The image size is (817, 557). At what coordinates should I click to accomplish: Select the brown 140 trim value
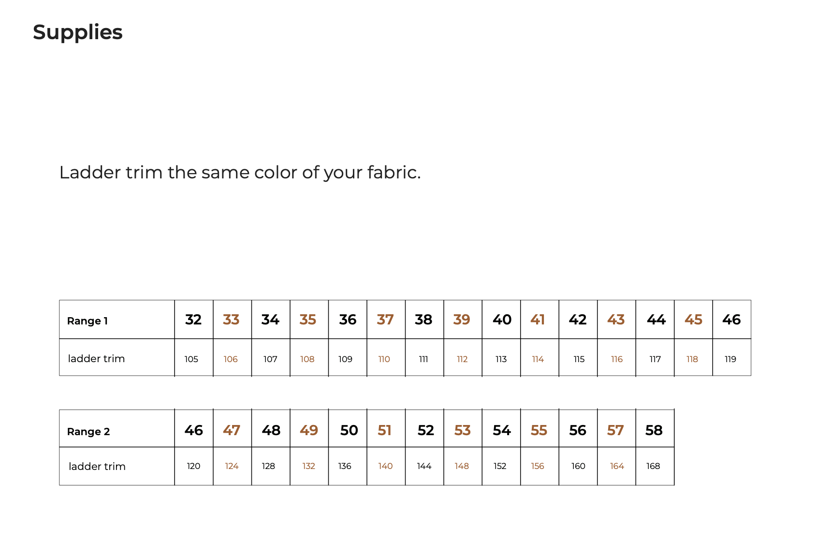385,466
